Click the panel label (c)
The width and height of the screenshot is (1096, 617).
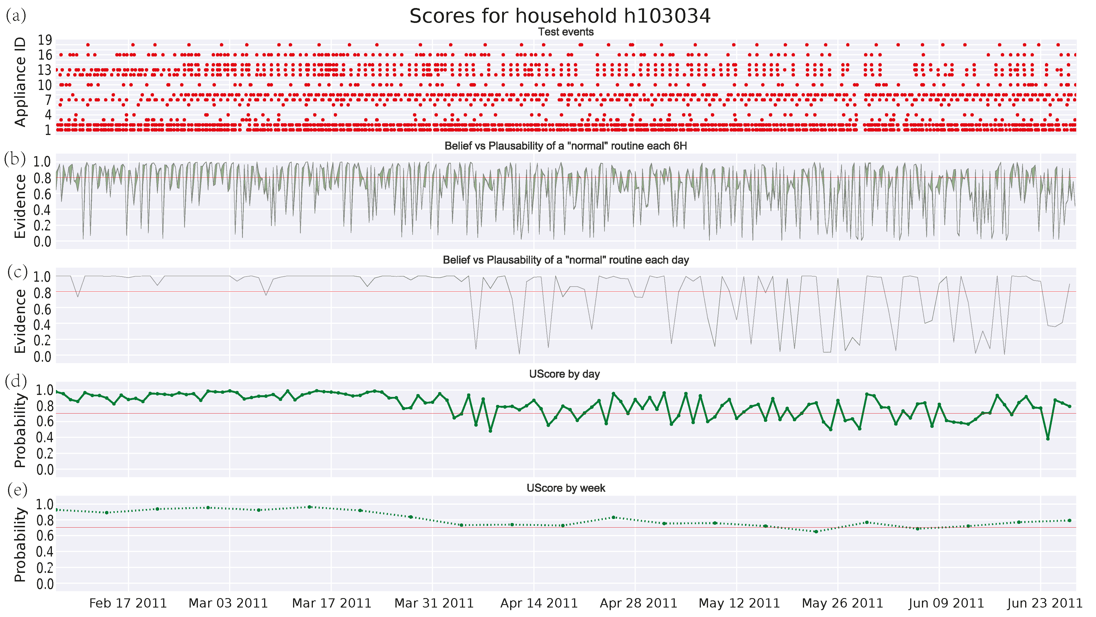pos(17,272)
